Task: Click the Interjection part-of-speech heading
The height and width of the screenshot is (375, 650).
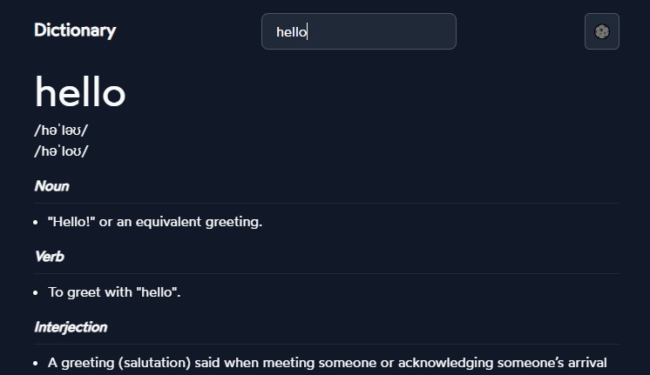Action: 71,327
